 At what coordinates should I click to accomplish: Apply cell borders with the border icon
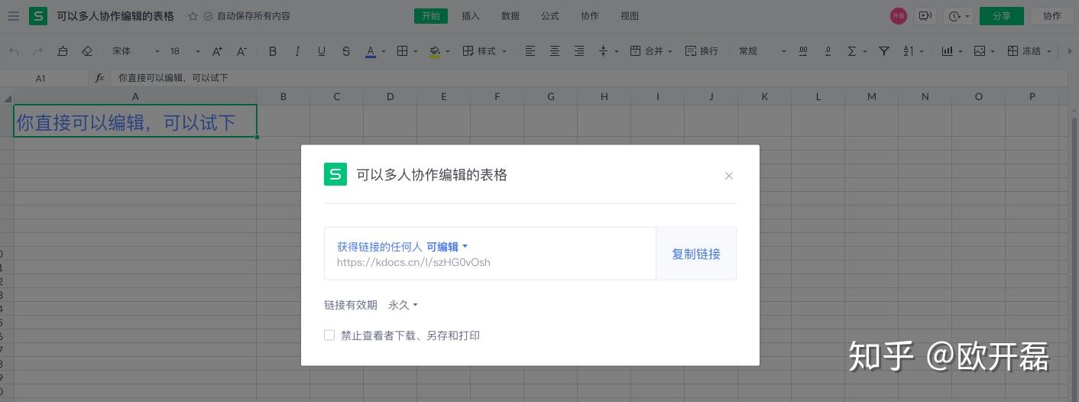pos(403,51)
